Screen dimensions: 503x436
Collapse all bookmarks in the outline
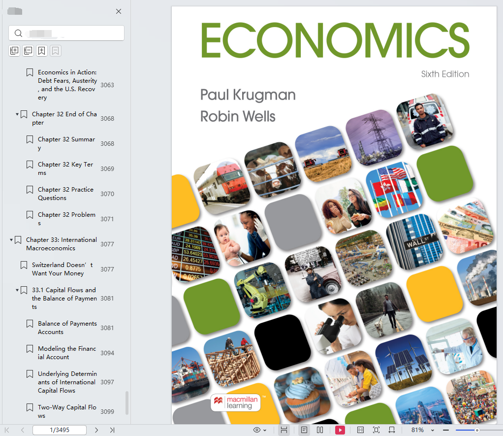tap(28, 51)
